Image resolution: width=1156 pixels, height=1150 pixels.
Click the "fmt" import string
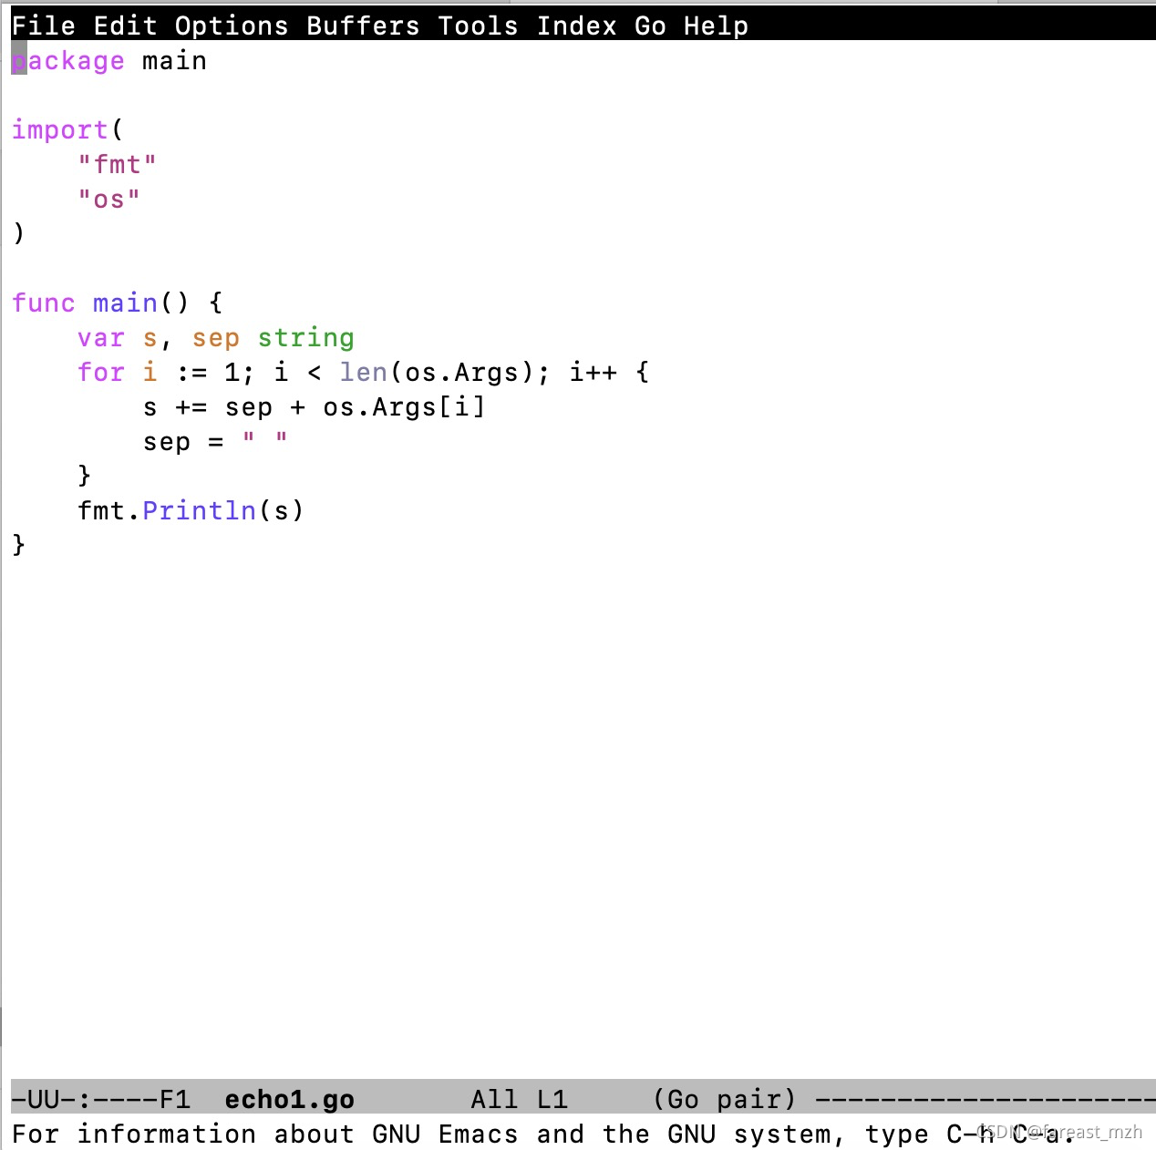coord(117,164)
